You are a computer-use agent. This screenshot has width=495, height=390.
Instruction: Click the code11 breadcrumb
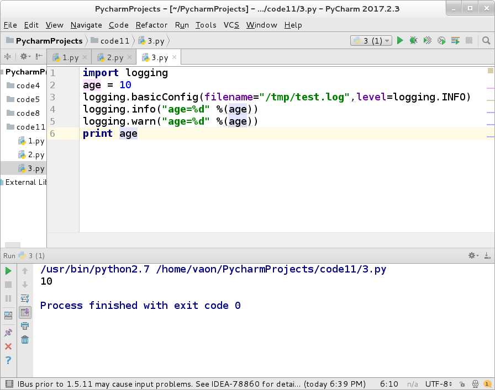click(110, 41)
